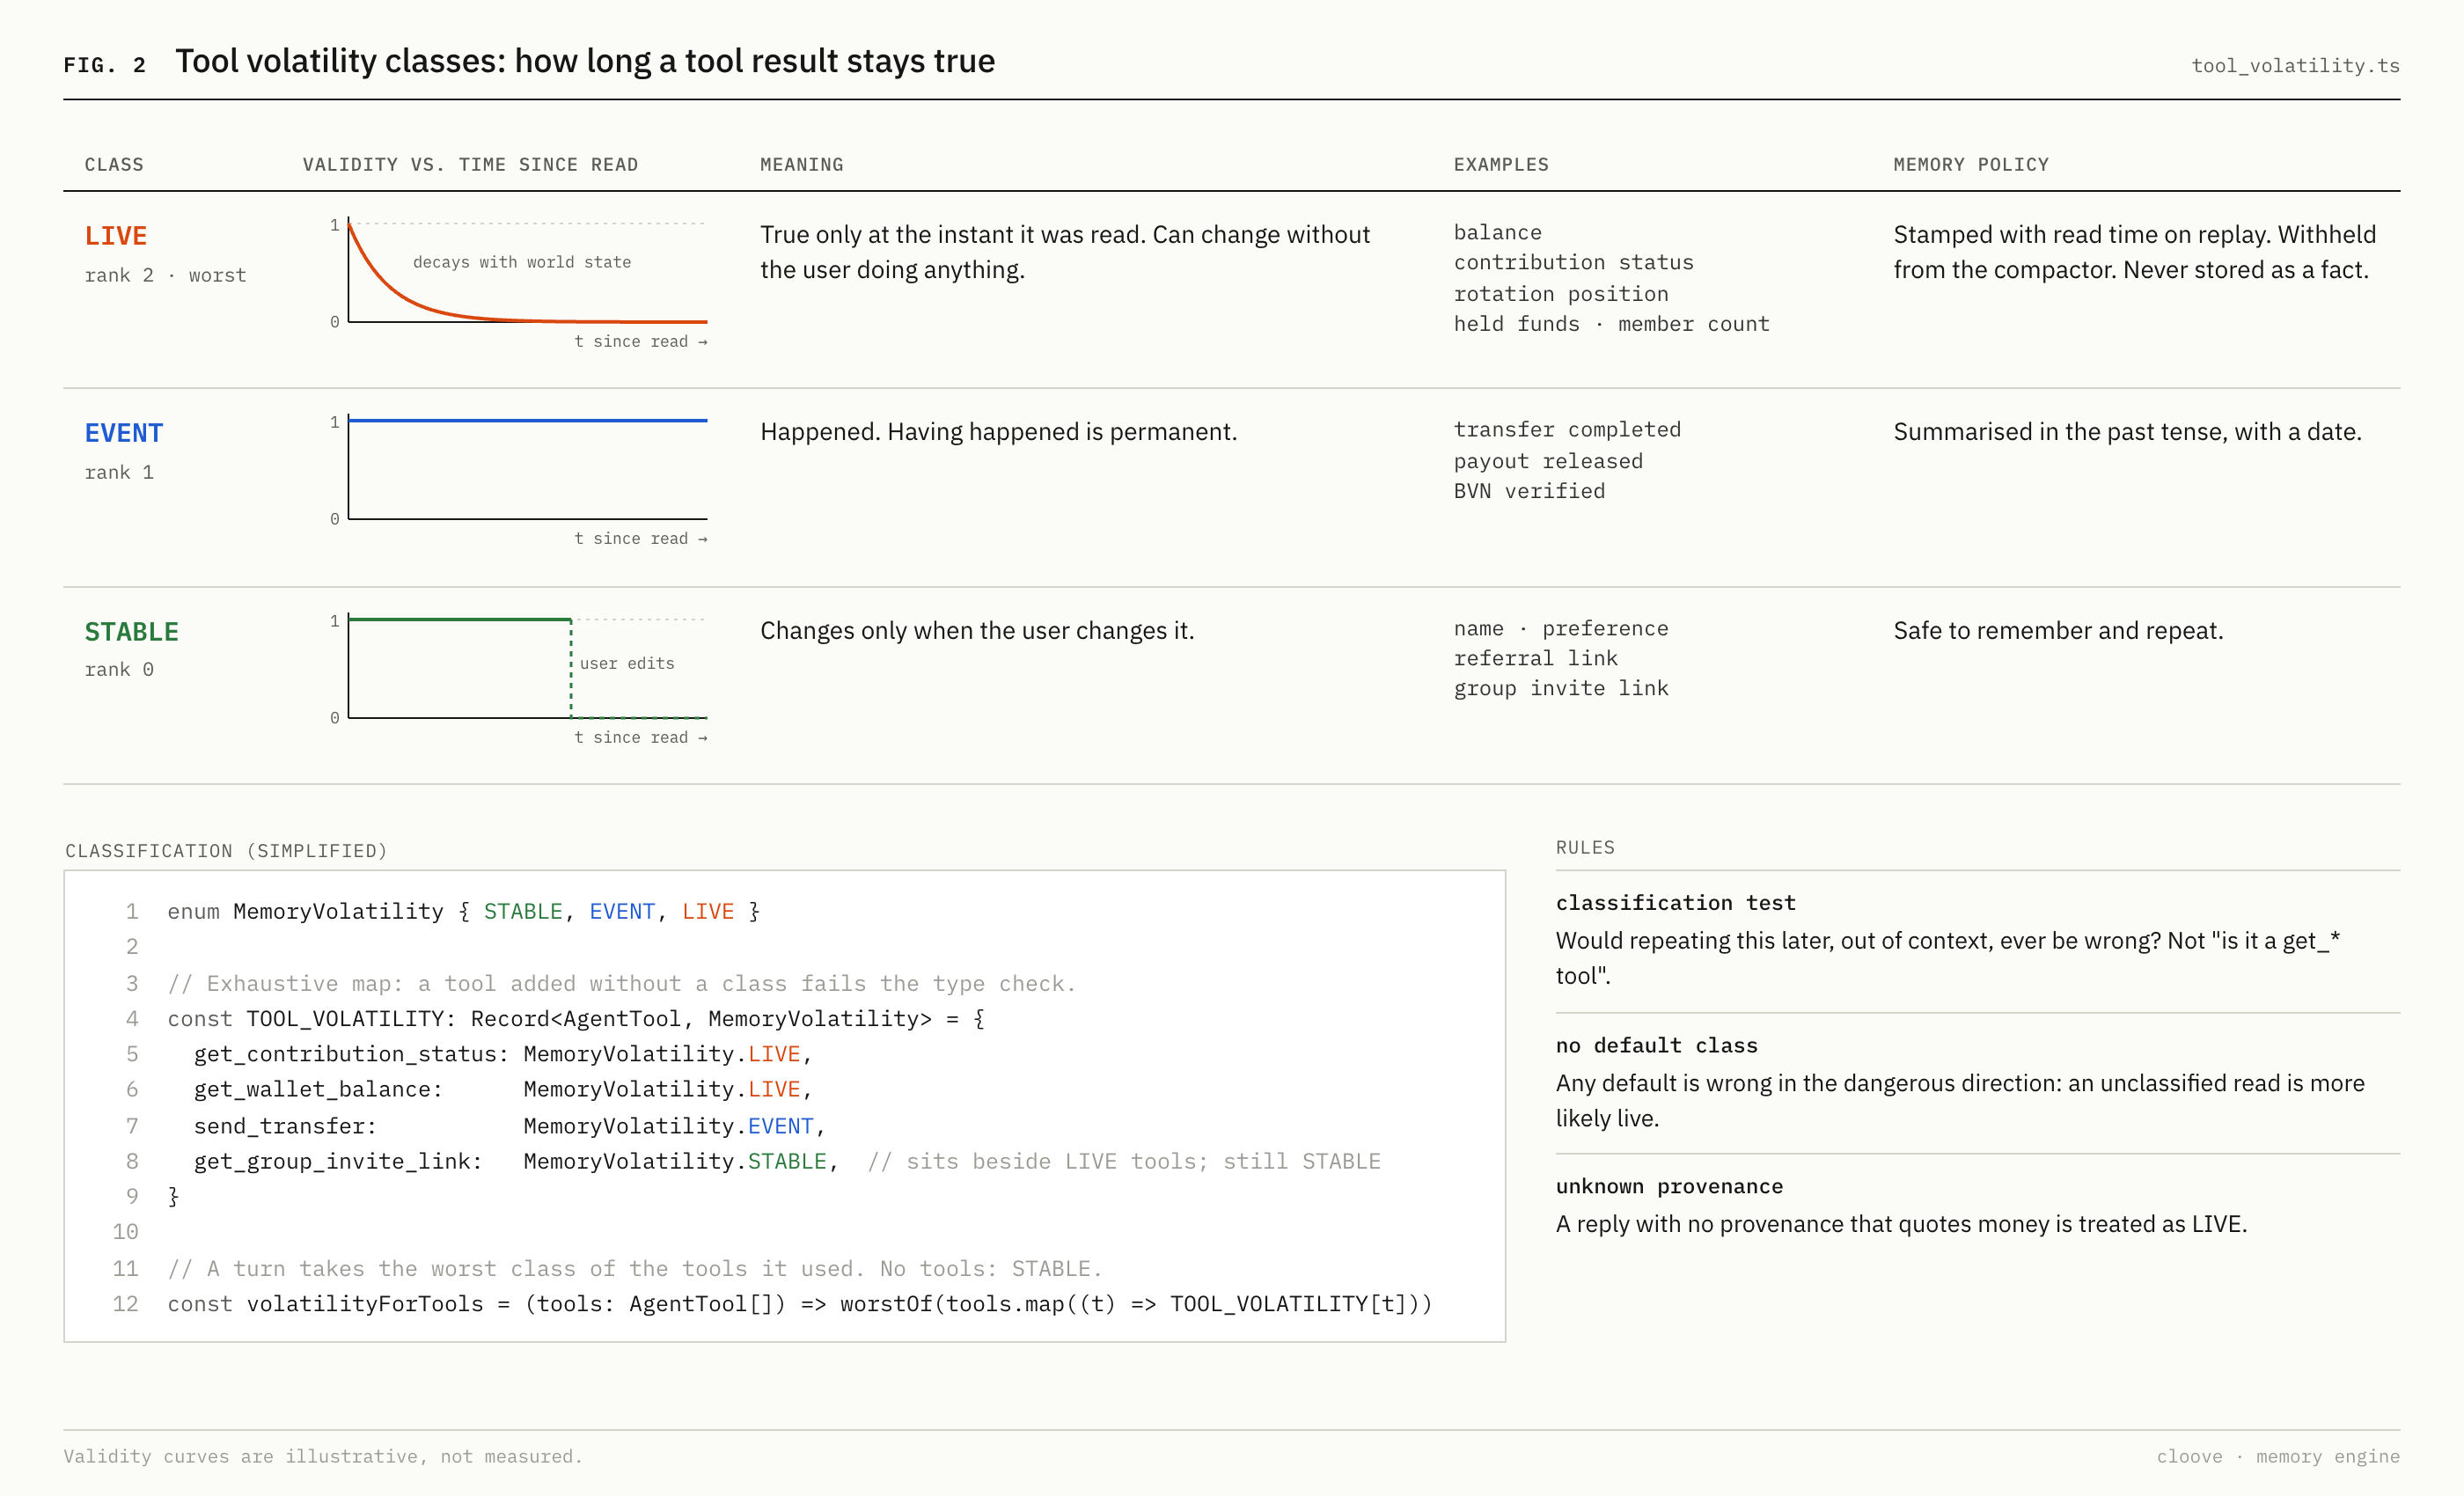Click the 'CLASS' column header
The image size is (2464, 1496).
point(114,164)
